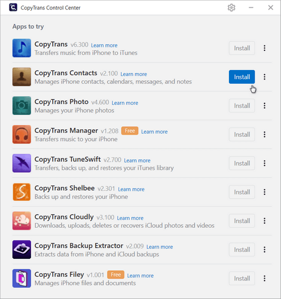Open more options menu for CopyTrans Manager

click(264, 135)
